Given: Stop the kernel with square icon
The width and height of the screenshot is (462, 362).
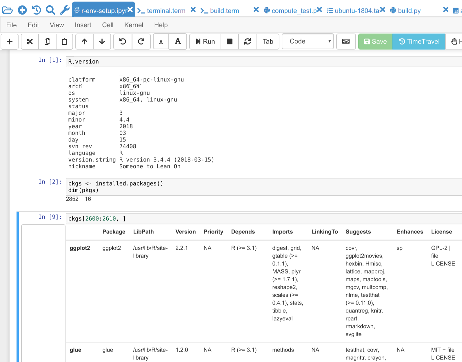Looking at the screenshot, I should click(x=230, y=42).
